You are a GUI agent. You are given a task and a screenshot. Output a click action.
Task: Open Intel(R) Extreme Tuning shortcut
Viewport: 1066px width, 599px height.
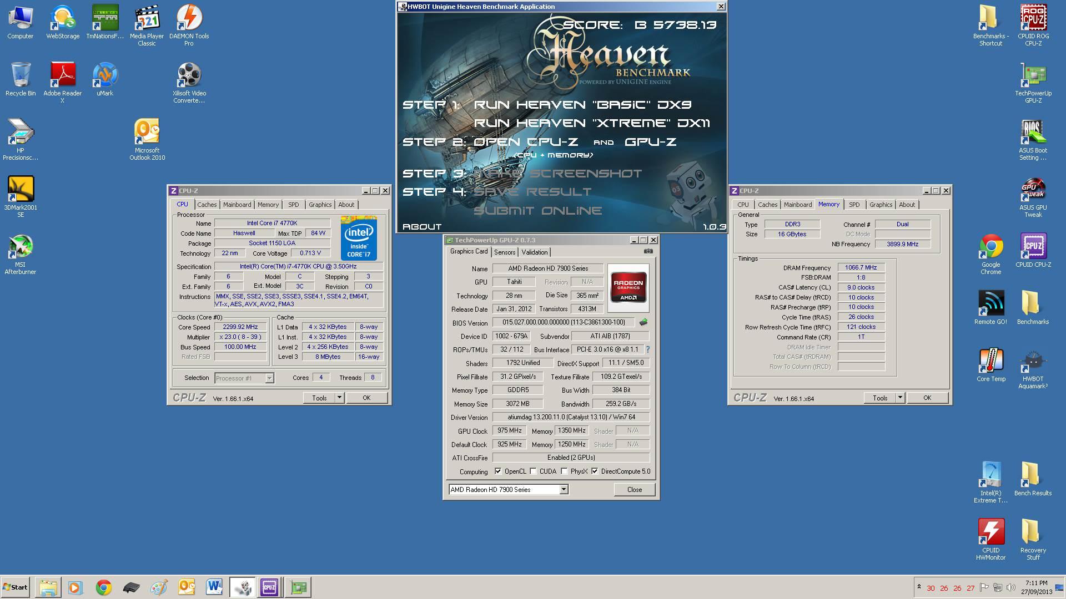[x=990, y=483]
